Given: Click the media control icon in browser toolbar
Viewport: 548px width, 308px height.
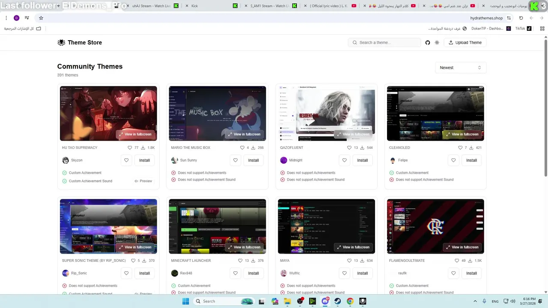Looking at the screenshot, I should 27,18.
